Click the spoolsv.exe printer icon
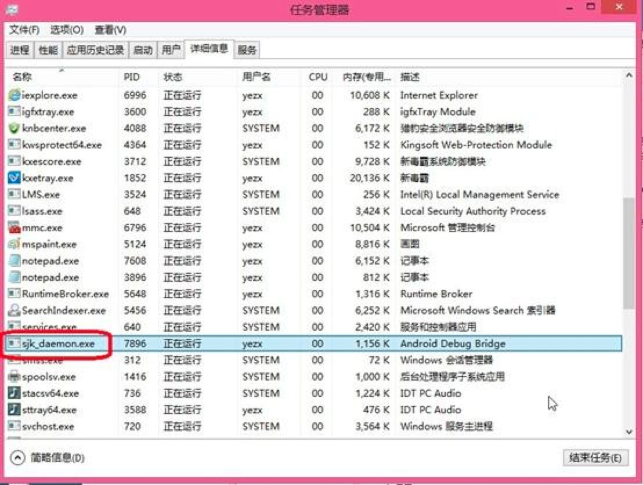643x485 pixels. [x=15, y=377]
